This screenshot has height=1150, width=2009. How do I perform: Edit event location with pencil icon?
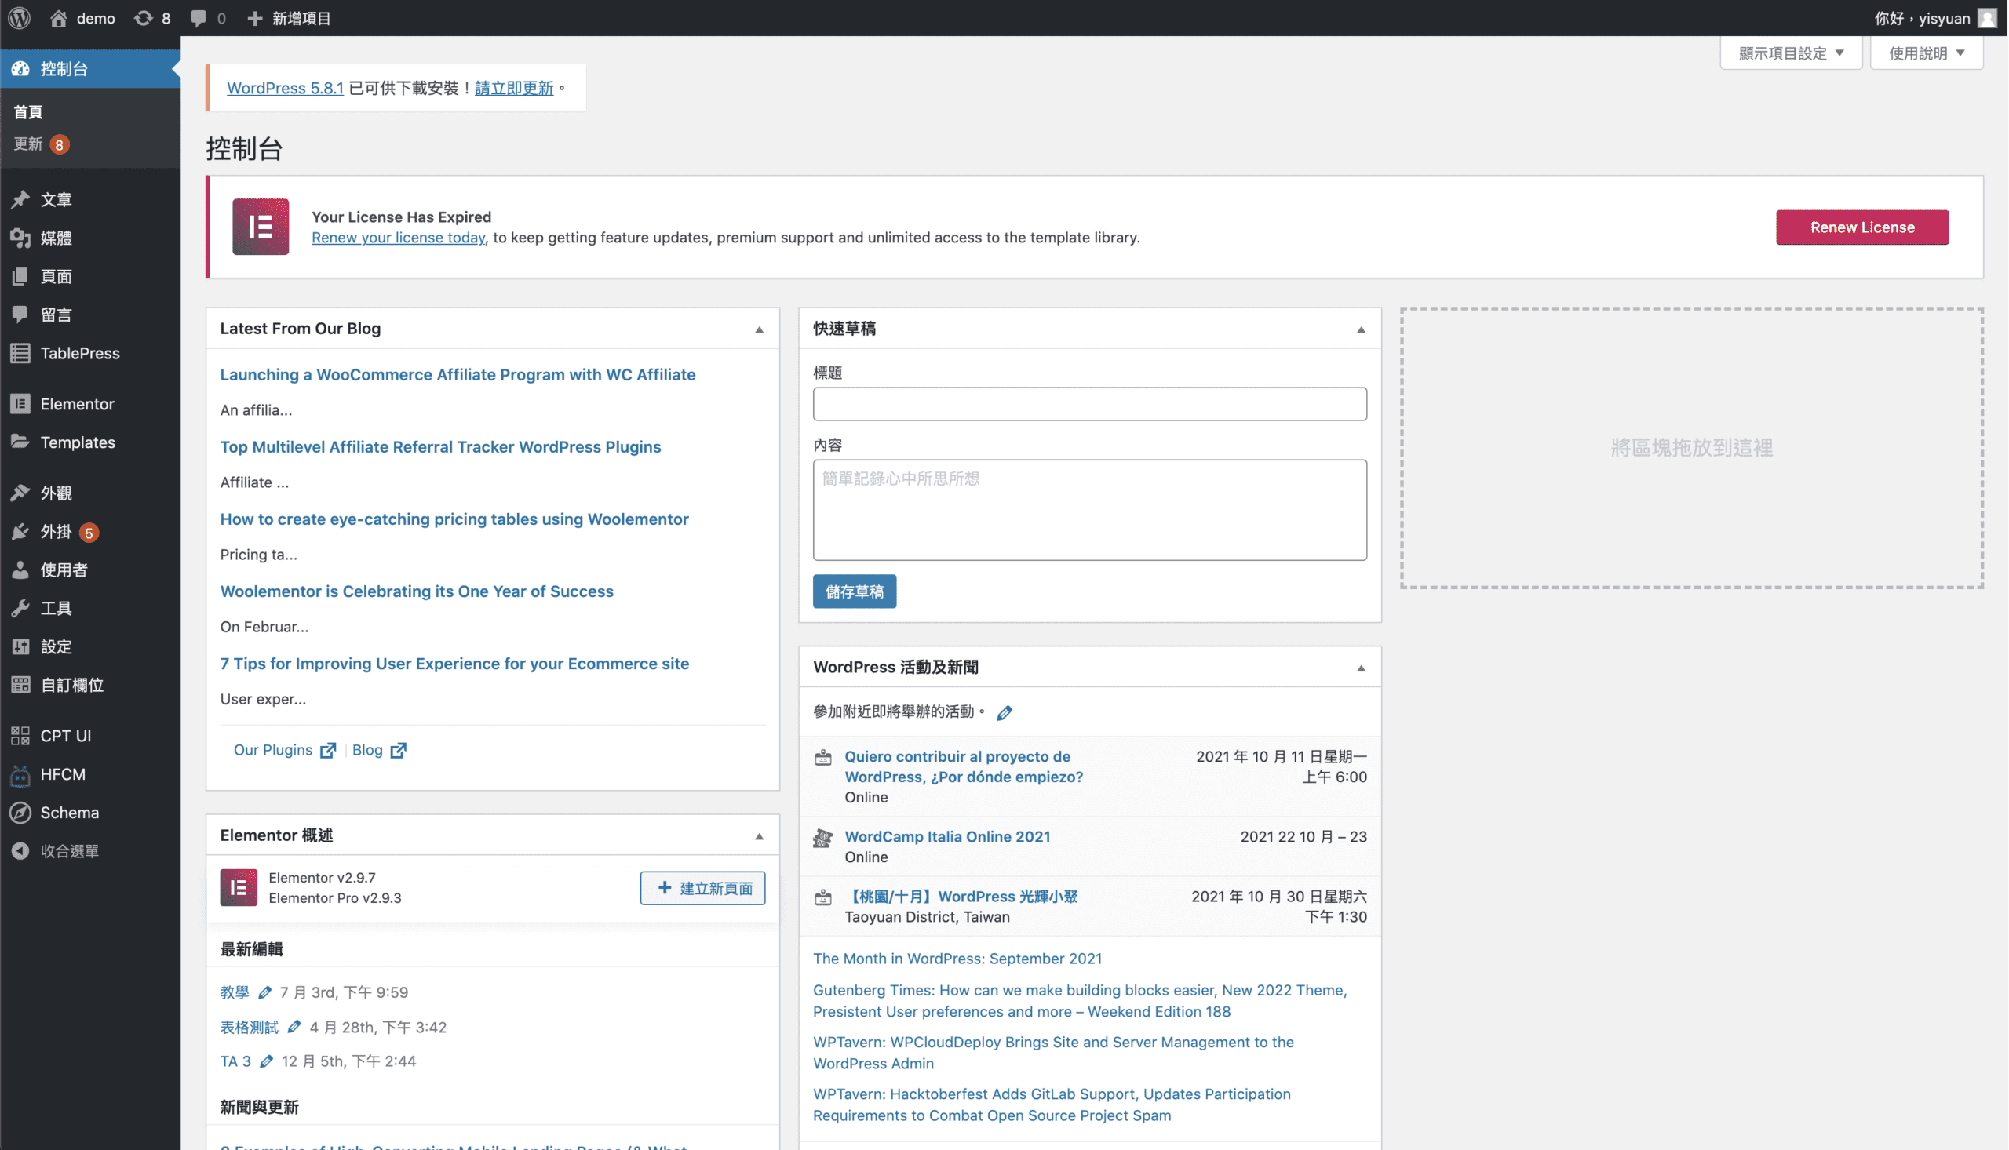[1004, 712]
